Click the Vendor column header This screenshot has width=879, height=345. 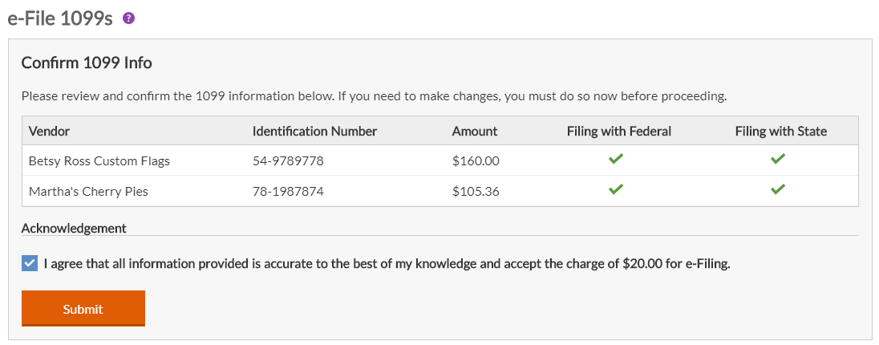coord(50,132)
